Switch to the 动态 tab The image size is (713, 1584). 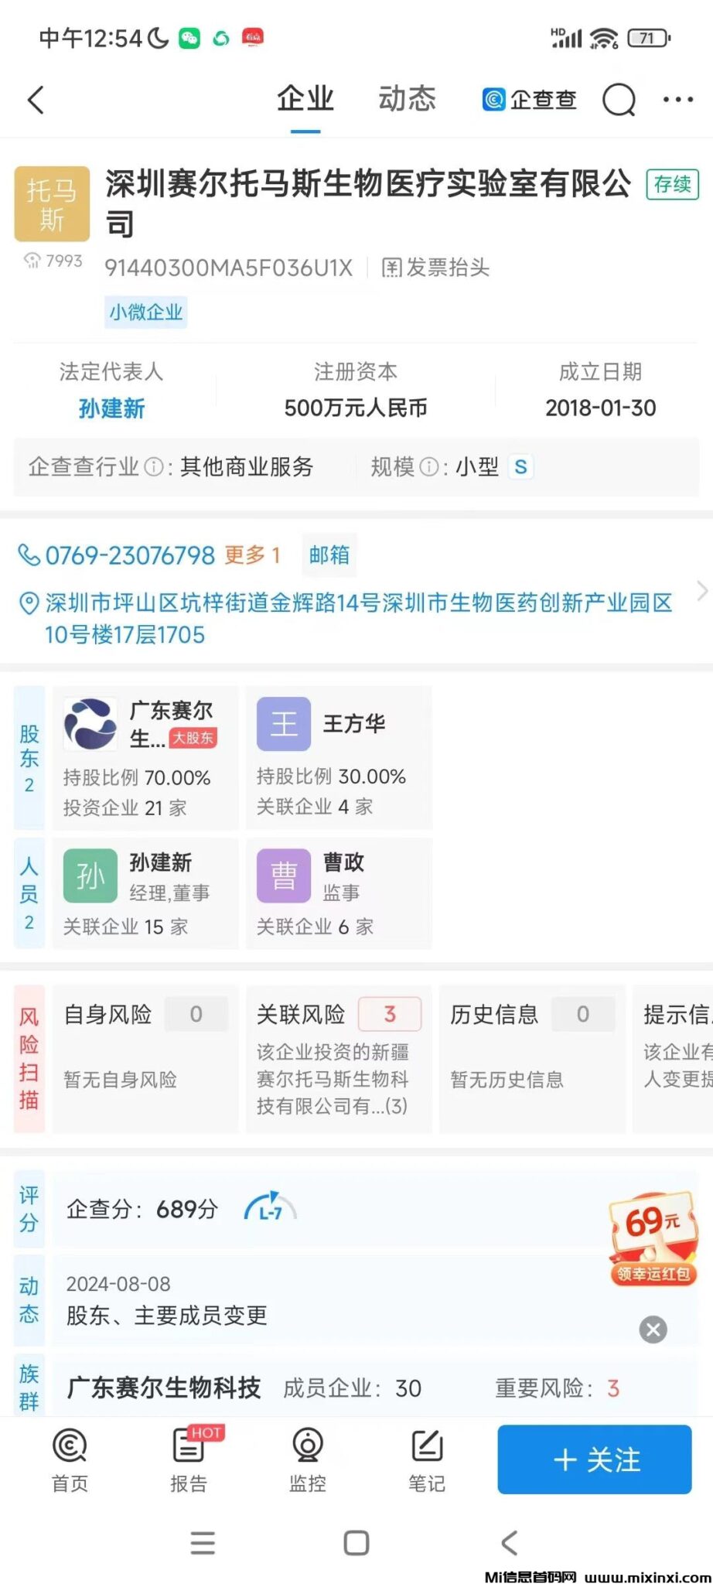point(408,99)
